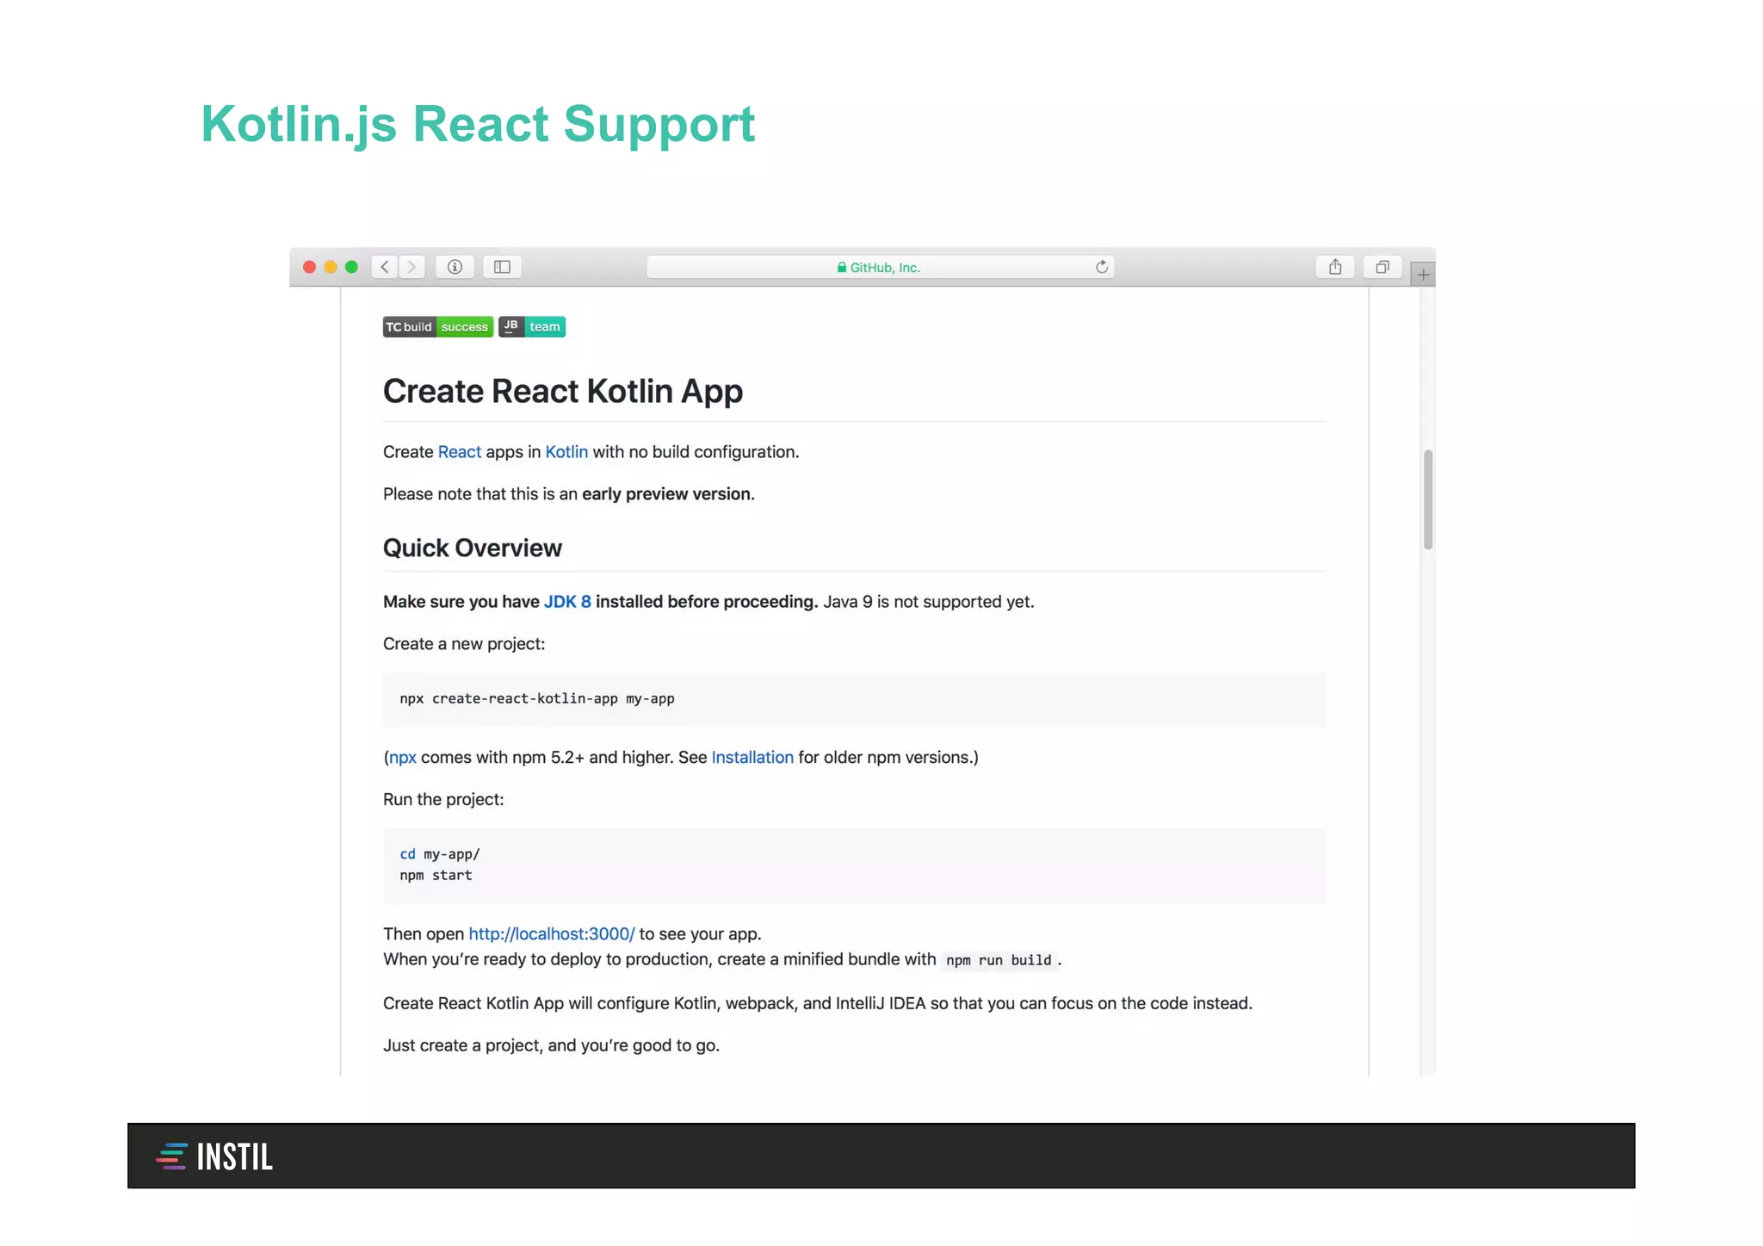
Task: Follow the React link in the intro
Action: [460, 452]
